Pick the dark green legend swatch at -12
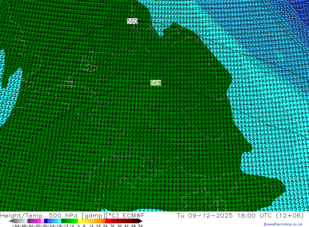 tap(63, 221)
